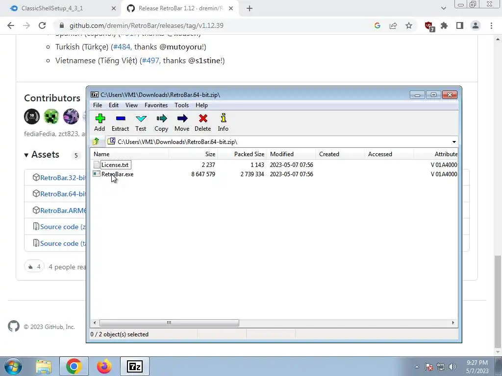Viewport: 502px width, 376px height.
Task: Click the browser page vertical scrollbar thumb
Action: tap(498, 302)
